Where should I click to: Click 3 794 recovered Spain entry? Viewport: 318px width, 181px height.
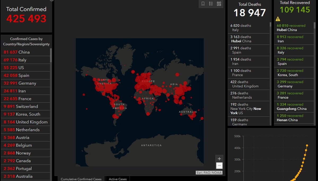point(294,61)
